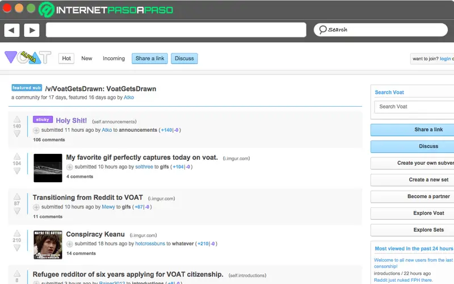Image resolution: width=454 pixels, height=284 pixels.
Task: Click Discuss in top navigation
Action: coord(184,59)
